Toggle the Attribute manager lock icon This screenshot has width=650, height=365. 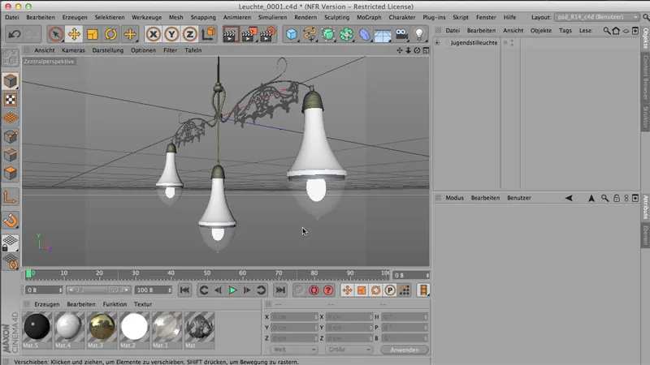click(x=617, y=198)
